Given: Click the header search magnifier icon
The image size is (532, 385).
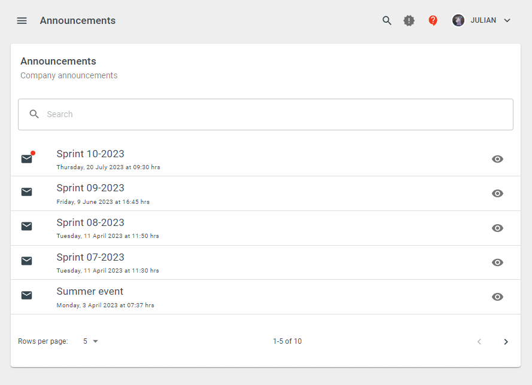Looking at the screenshot, I should (x=387, y=21).
